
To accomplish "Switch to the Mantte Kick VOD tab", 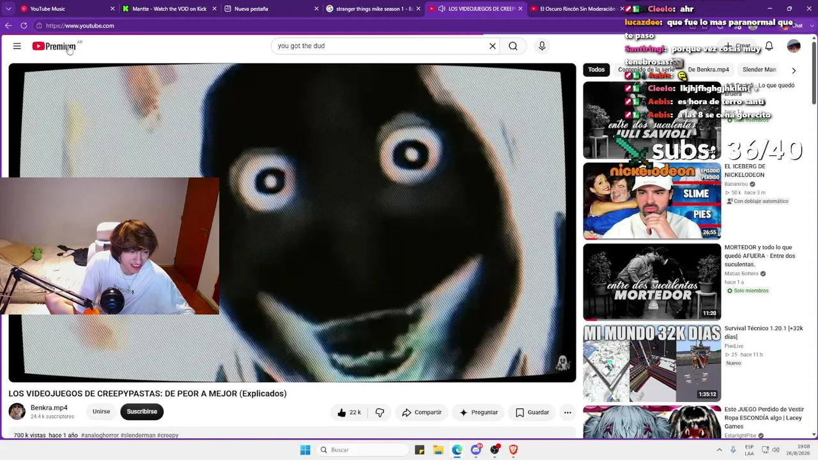I will (x=169, y=9).
